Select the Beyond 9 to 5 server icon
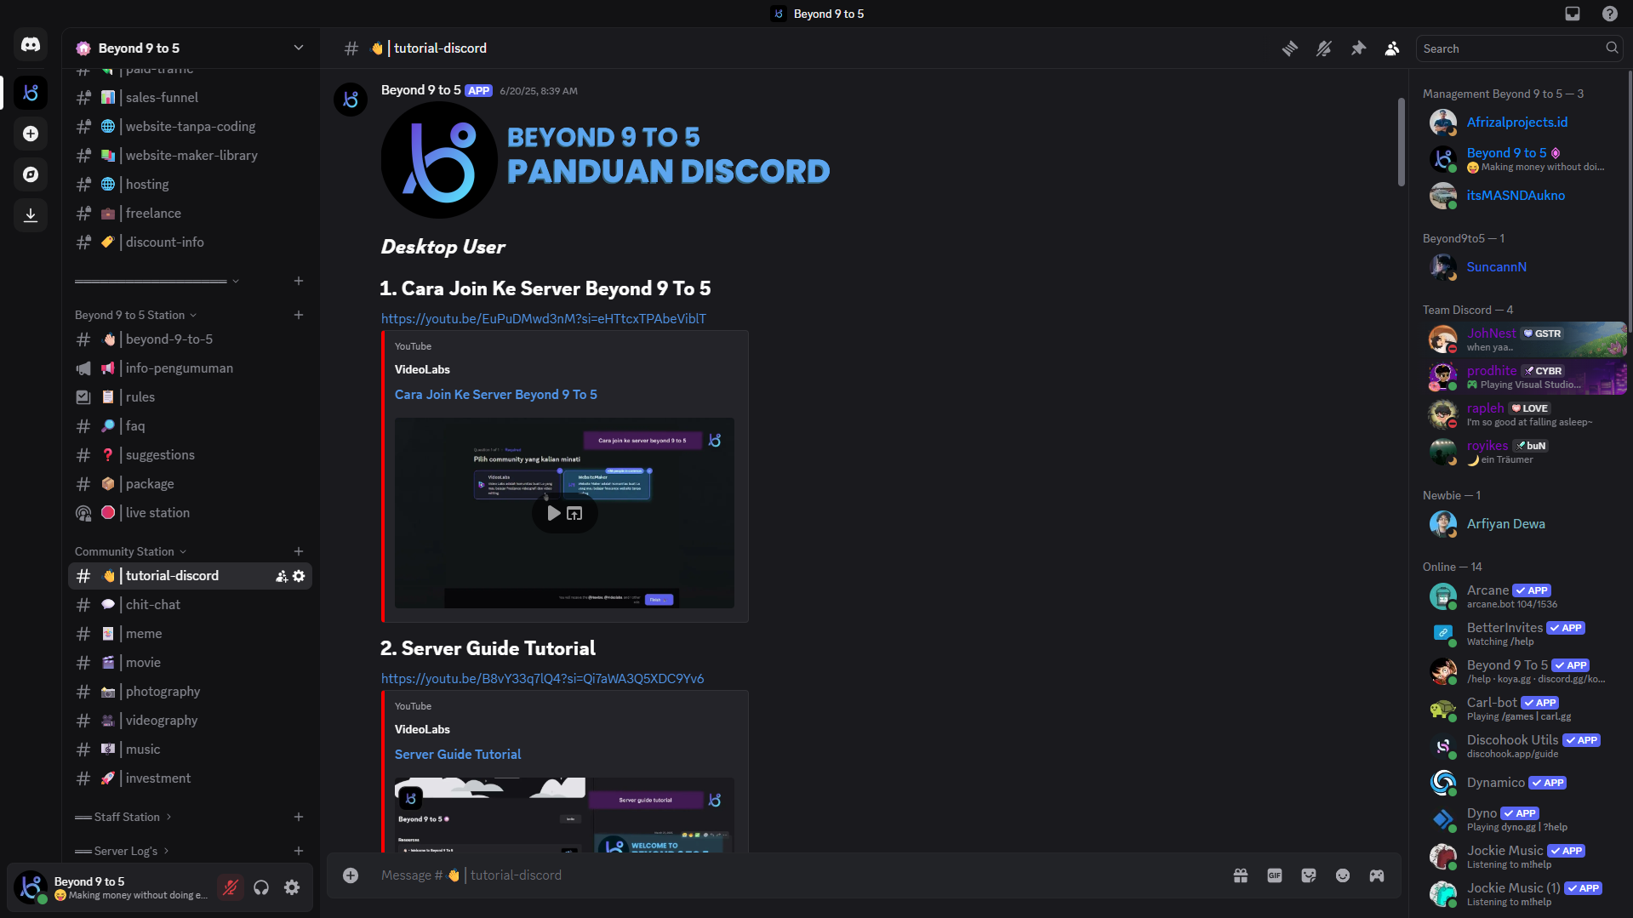 31,93
